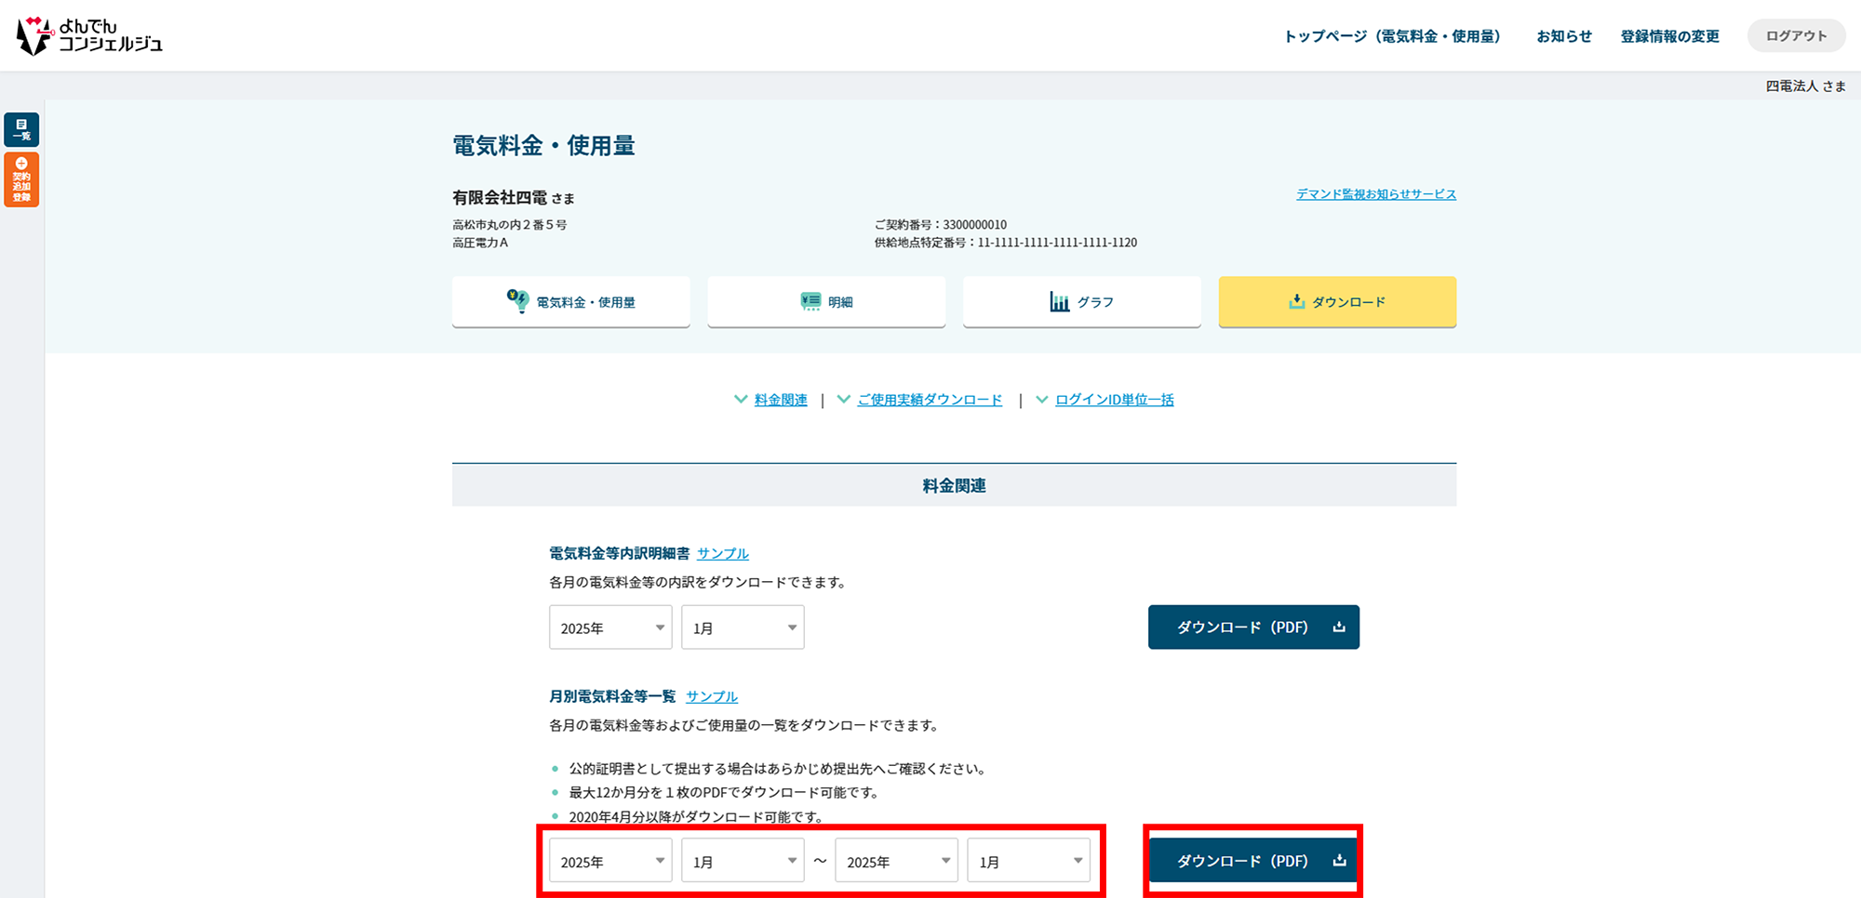
Task: Click the よんでんコンシェルジュ logo
Action: click(x=89, y=36)
